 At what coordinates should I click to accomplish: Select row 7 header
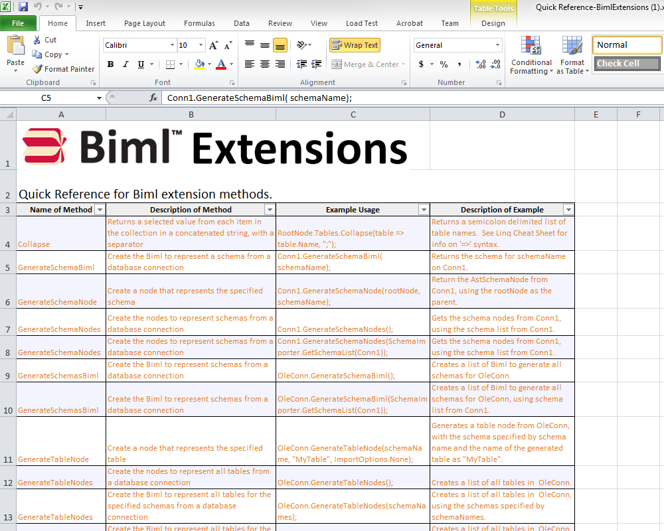point(8,323)
